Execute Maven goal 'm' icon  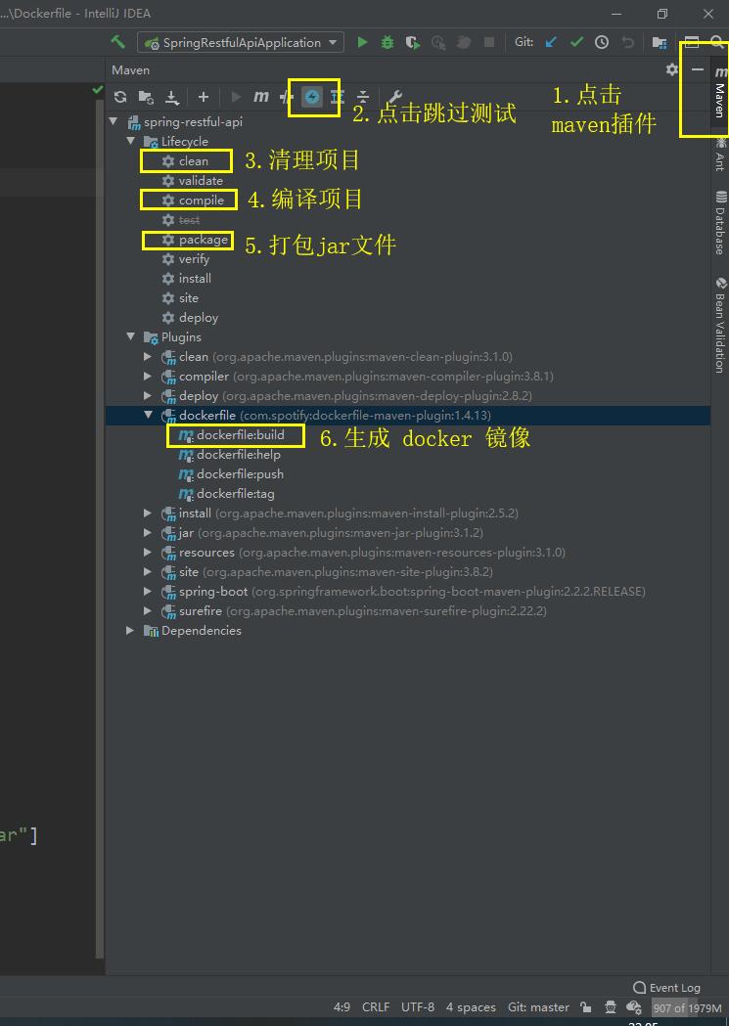pyautogui.click(x=261, y=97)
